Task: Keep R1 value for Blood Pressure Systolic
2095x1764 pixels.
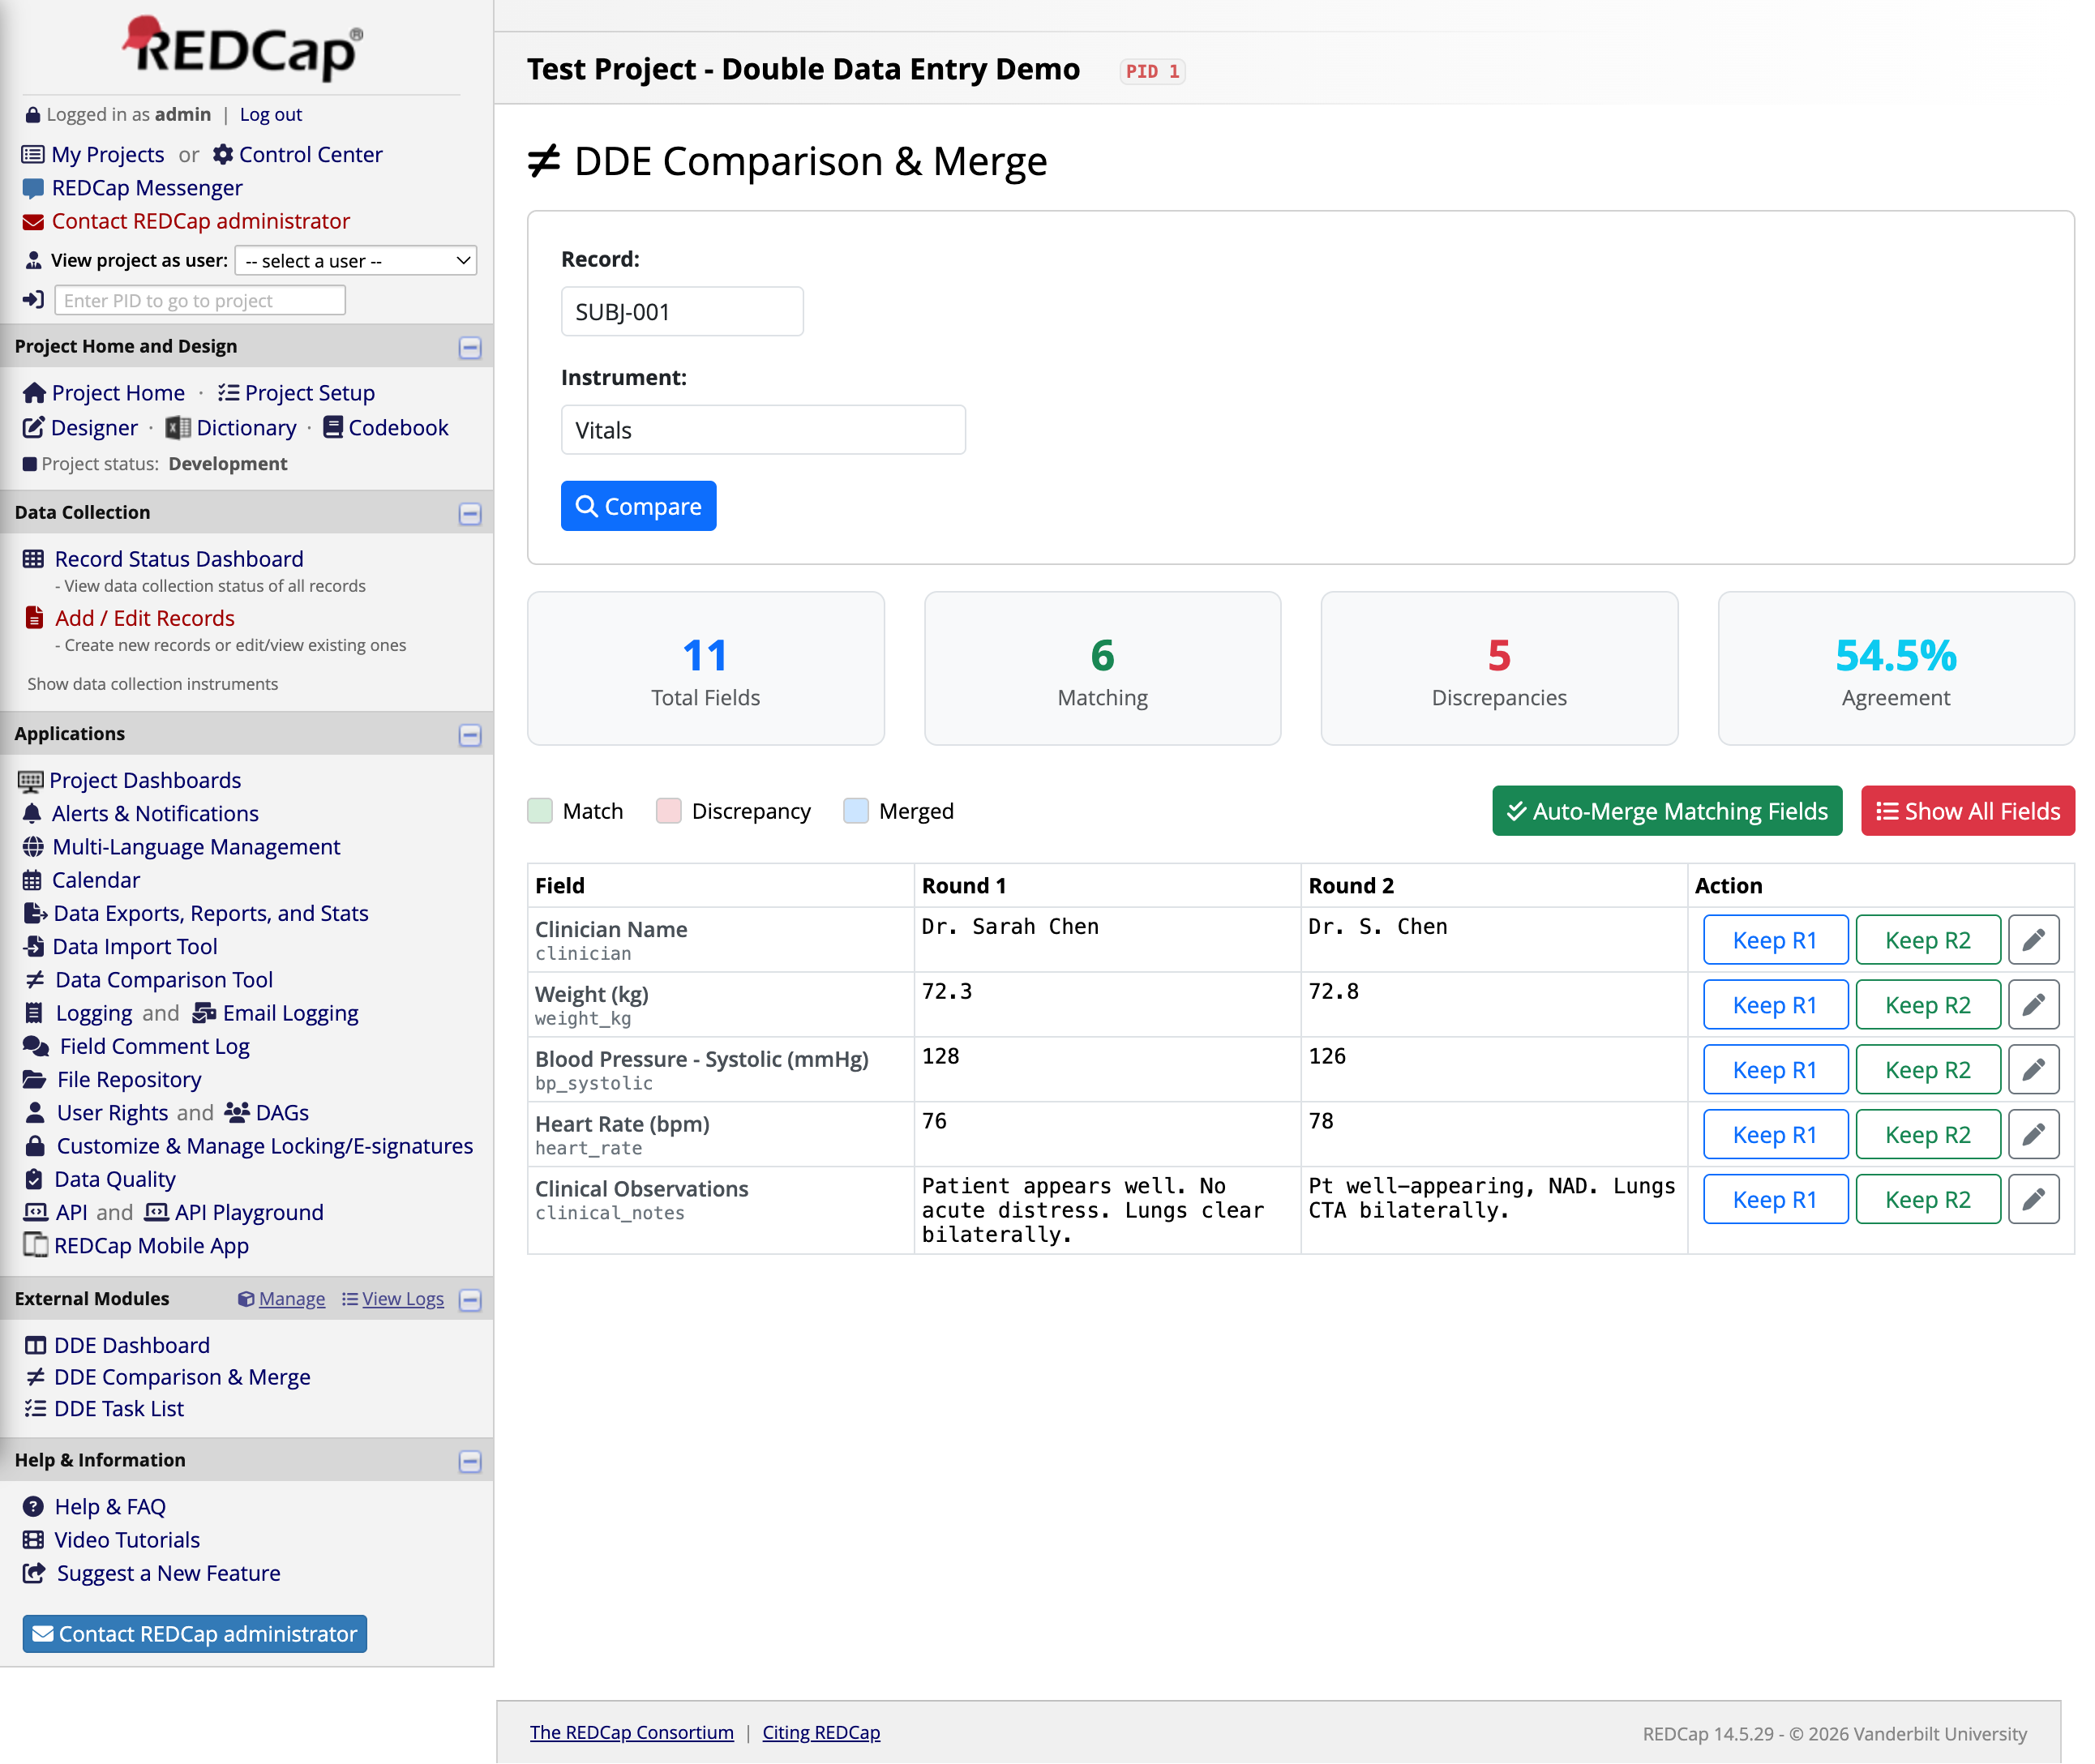Action: [x=1775, y=1070]
